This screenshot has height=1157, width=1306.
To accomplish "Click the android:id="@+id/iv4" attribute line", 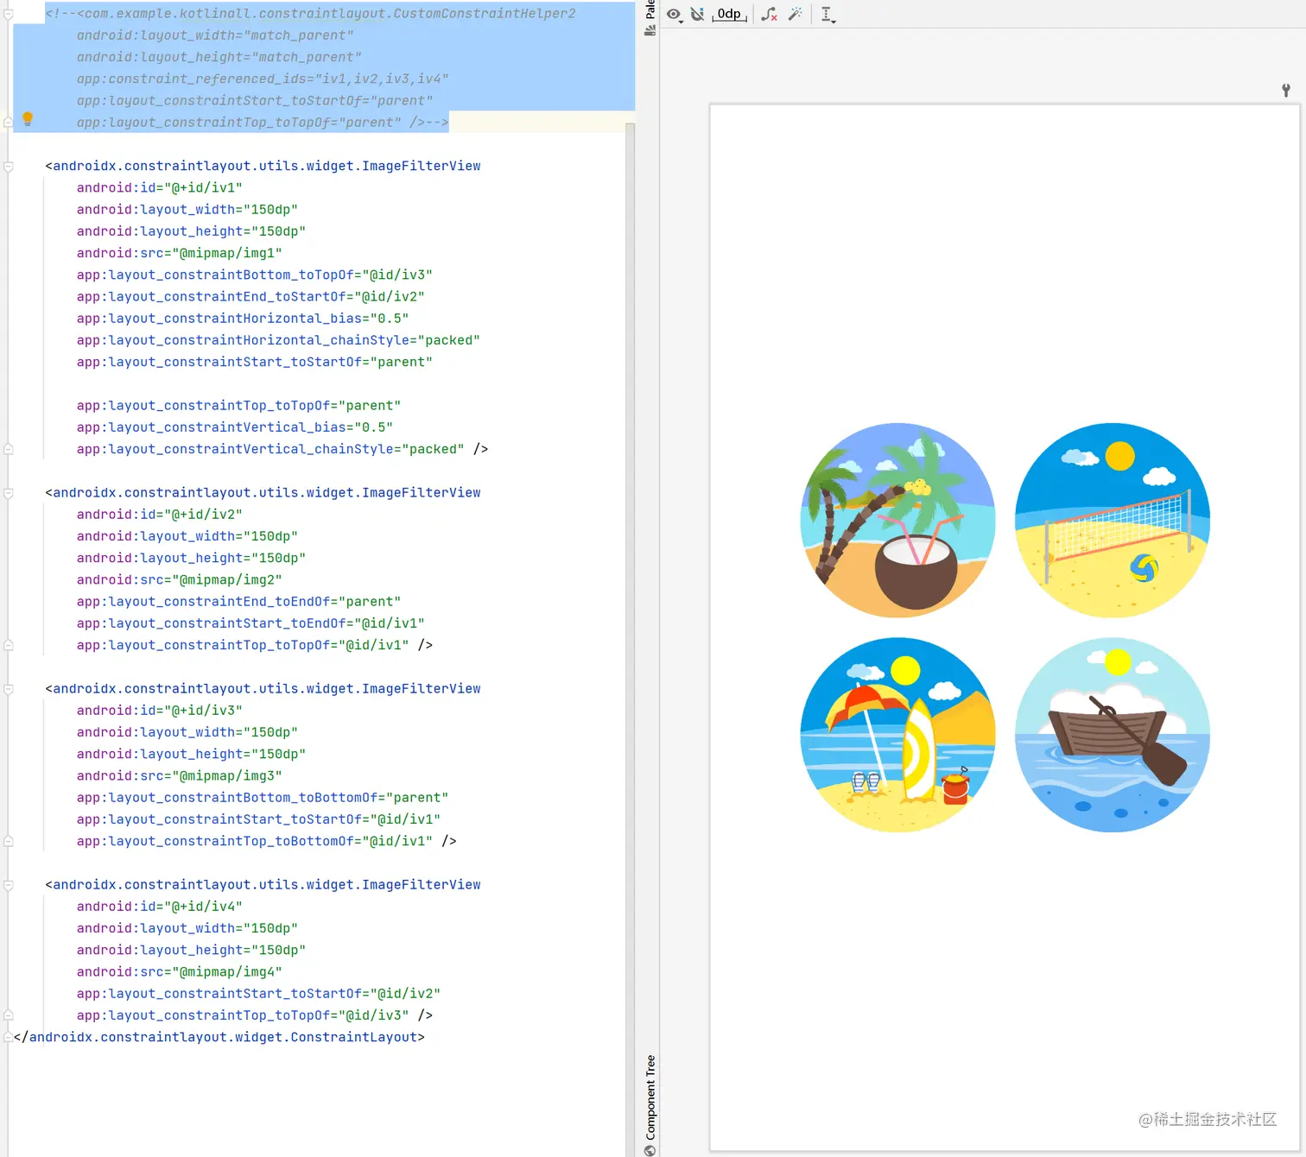I will coord(159,907).
